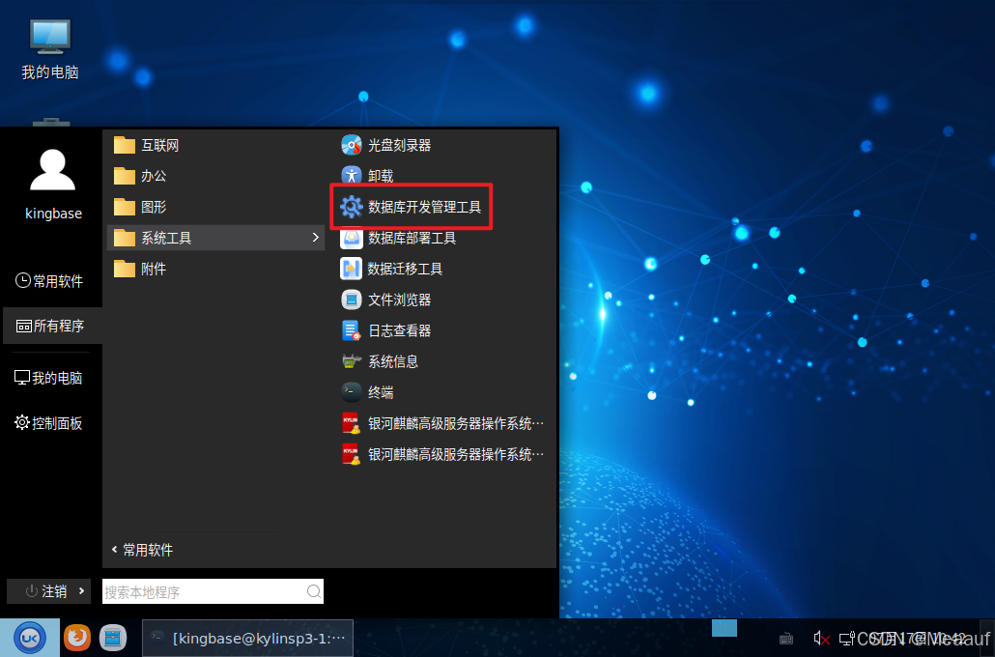
Task: Open the file manager taskbar icon
Action: [x=112, y=638]
